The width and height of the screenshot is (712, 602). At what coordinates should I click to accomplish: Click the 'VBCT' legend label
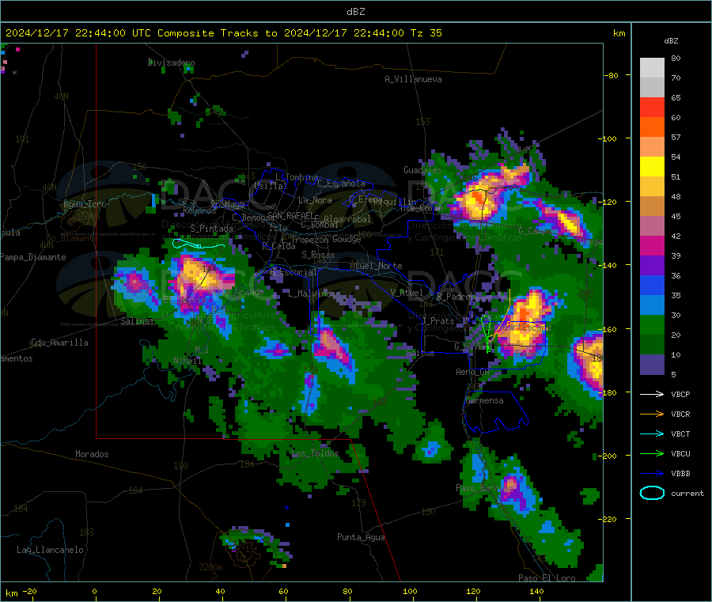tap(680, 434)
